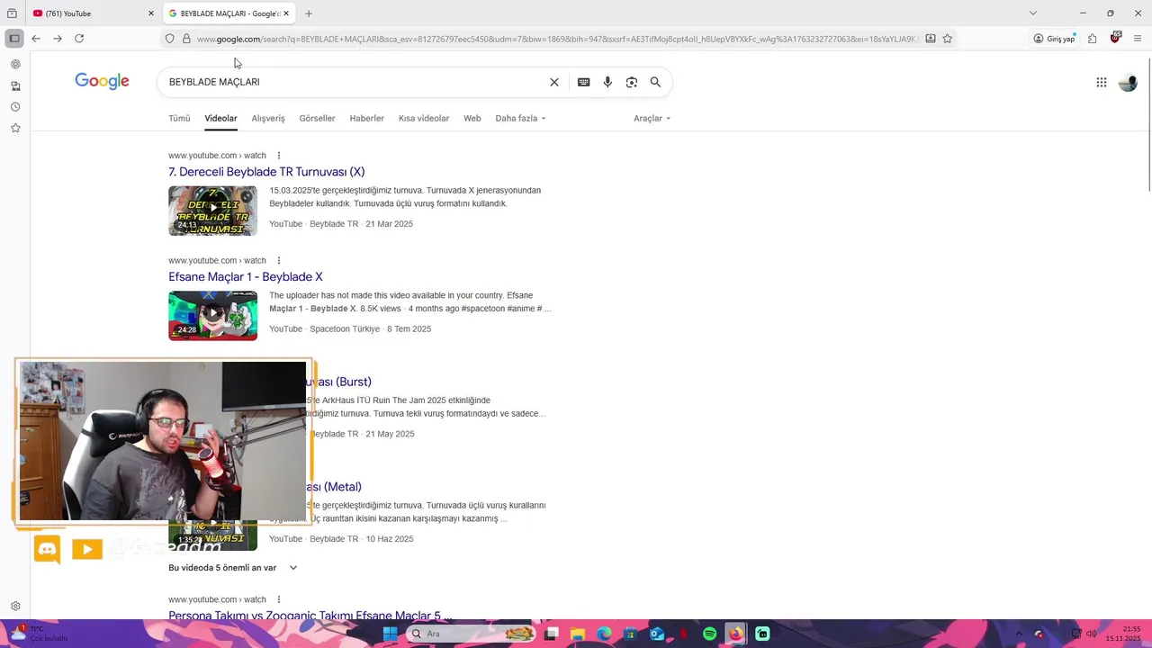Open the Firefox hamburger menu
The width and height of the screenshot is (1152, 648).
1138,39
